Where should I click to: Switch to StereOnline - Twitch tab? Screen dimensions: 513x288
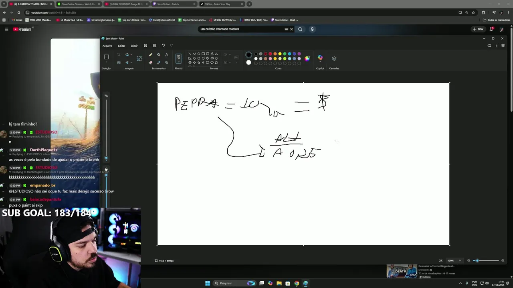(x=174, y=4)
